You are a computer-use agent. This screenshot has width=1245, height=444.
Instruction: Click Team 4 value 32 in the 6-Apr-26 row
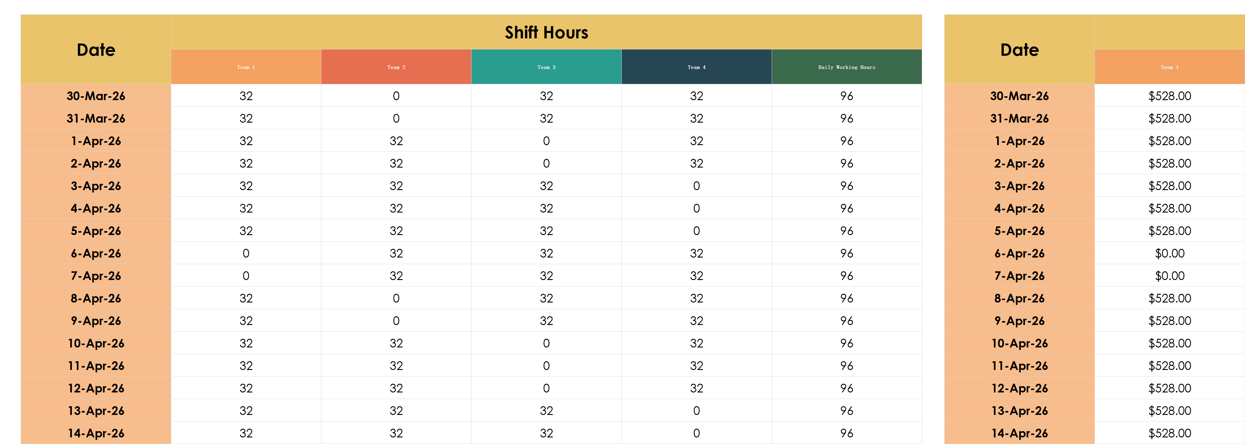click(696, 253)
